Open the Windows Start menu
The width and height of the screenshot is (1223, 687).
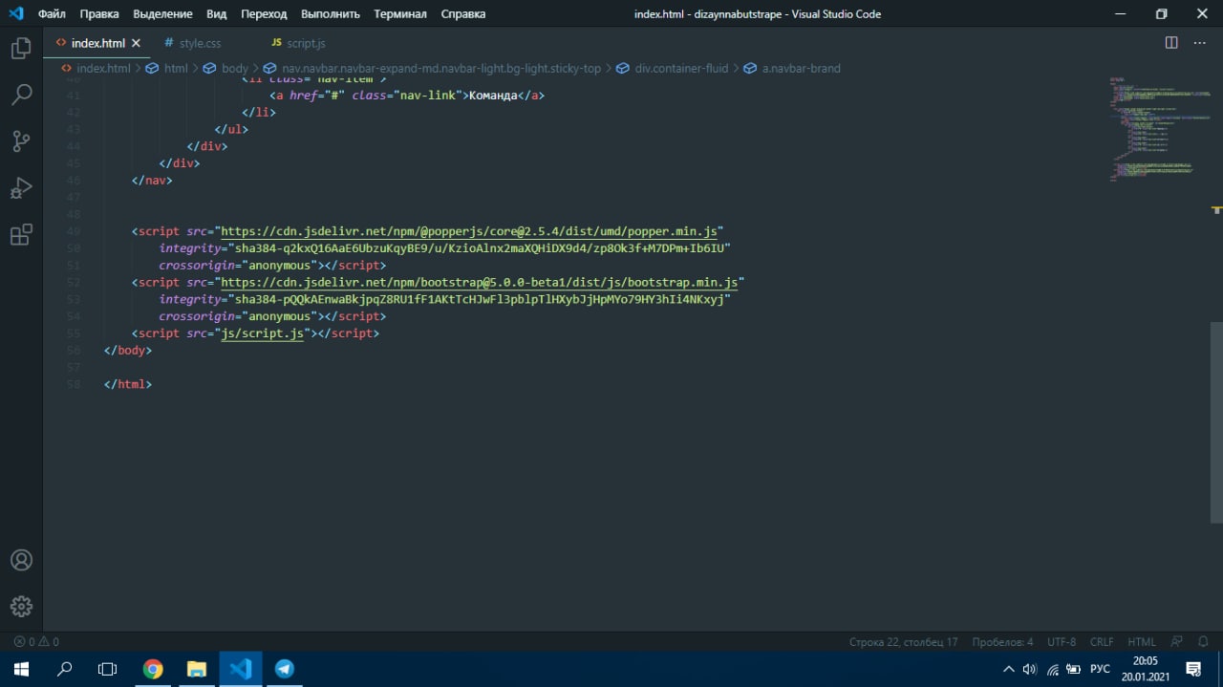click(x=21, y=669)
